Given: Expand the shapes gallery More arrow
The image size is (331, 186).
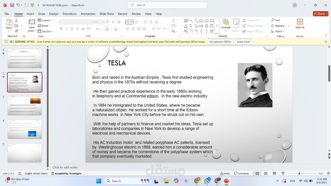Looking at the screenshot, I should 217,26.
